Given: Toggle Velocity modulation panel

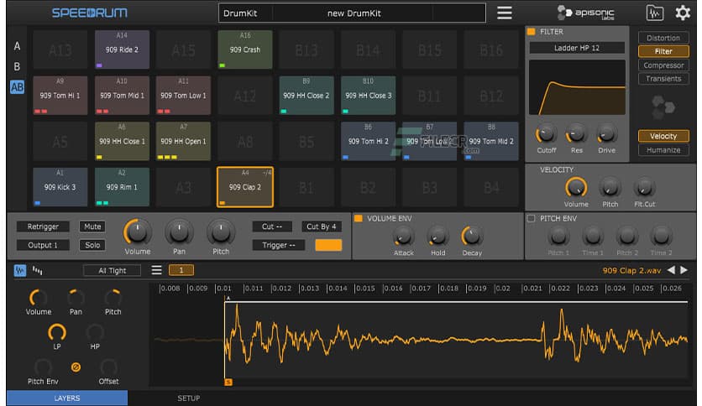Looking at the screenshot, I should (x=663, y=136).
